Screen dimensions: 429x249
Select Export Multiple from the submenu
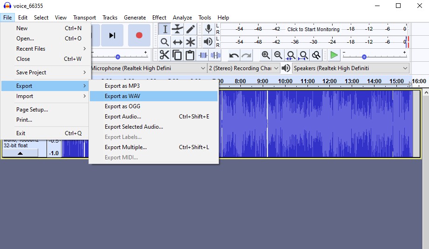[x=126, y=147]
